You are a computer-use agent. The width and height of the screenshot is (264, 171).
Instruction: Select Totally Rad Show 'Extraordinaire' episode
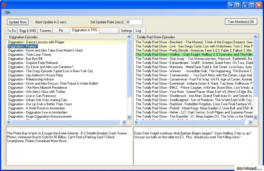(x=194, y=63)
